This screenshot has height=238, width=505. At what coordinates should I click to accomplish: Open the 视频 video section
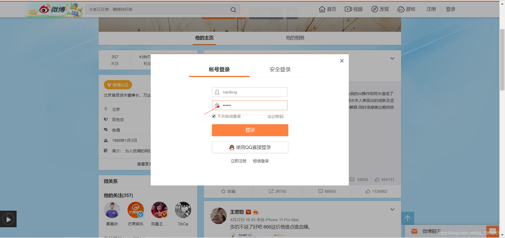pyautogui.click(x=353, y=9)
